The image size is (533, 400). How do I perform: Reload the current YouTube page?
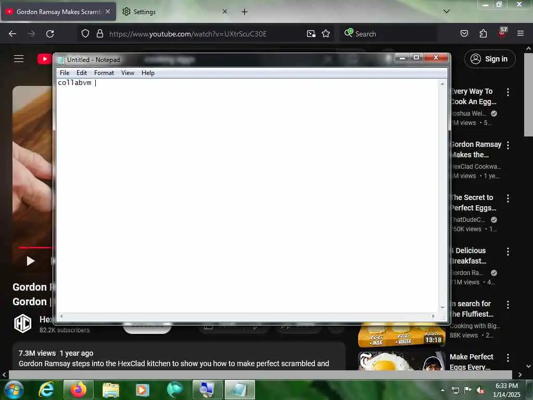tap(50, 34)
